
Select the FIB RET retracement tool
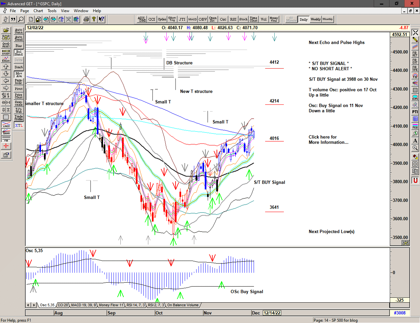pos(415,54)
